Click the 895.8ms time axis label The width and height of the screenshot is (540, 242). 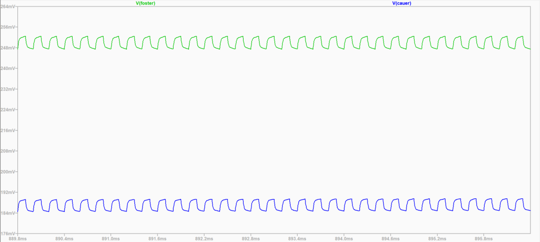(x=484, y=238)
